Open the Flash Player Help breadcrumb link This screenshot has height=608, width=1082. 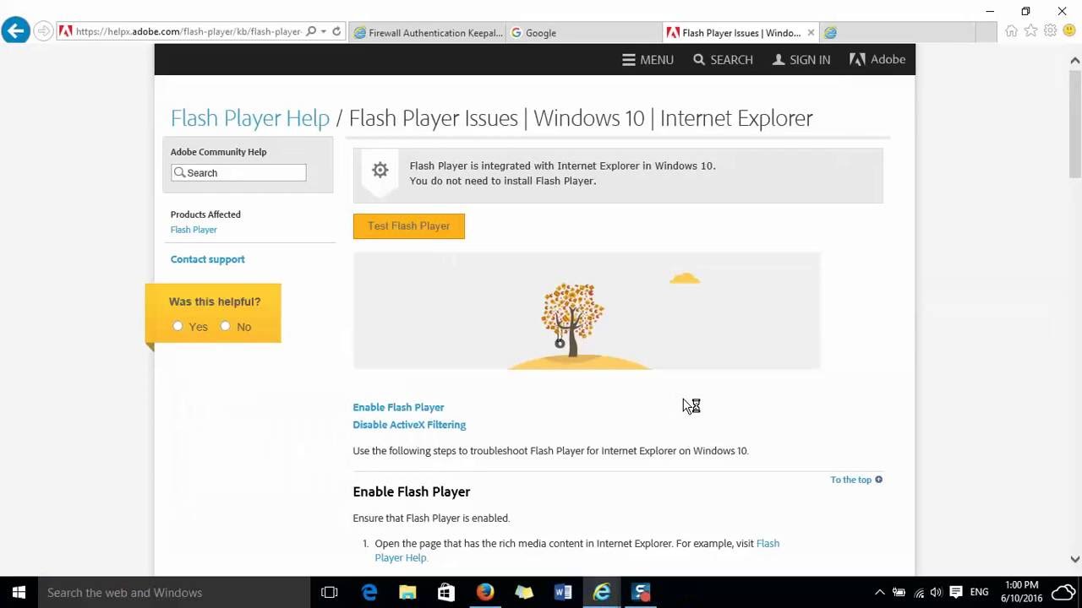[x=250, y=118]
